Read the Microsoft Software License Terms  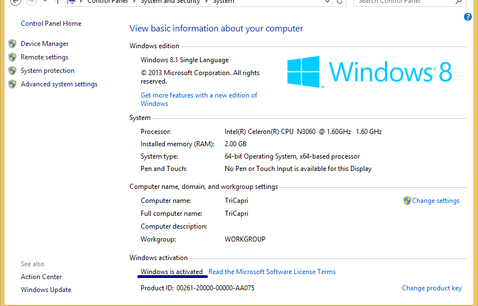pos(272,272)
